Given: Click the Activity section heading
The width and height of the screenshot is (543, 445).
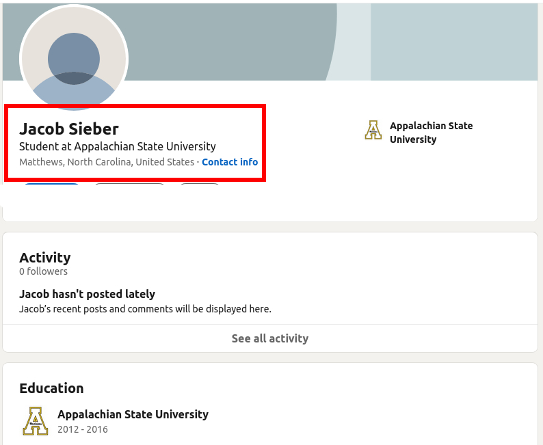Looking at the screenshot, I should click(x=45, y=258).
